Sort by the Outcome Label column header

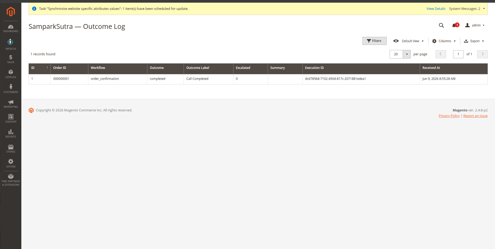click(208, 69)
